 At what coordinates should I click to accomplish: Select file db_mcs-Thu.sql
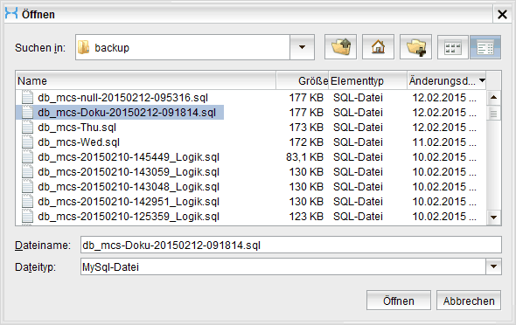pos(77,128)
